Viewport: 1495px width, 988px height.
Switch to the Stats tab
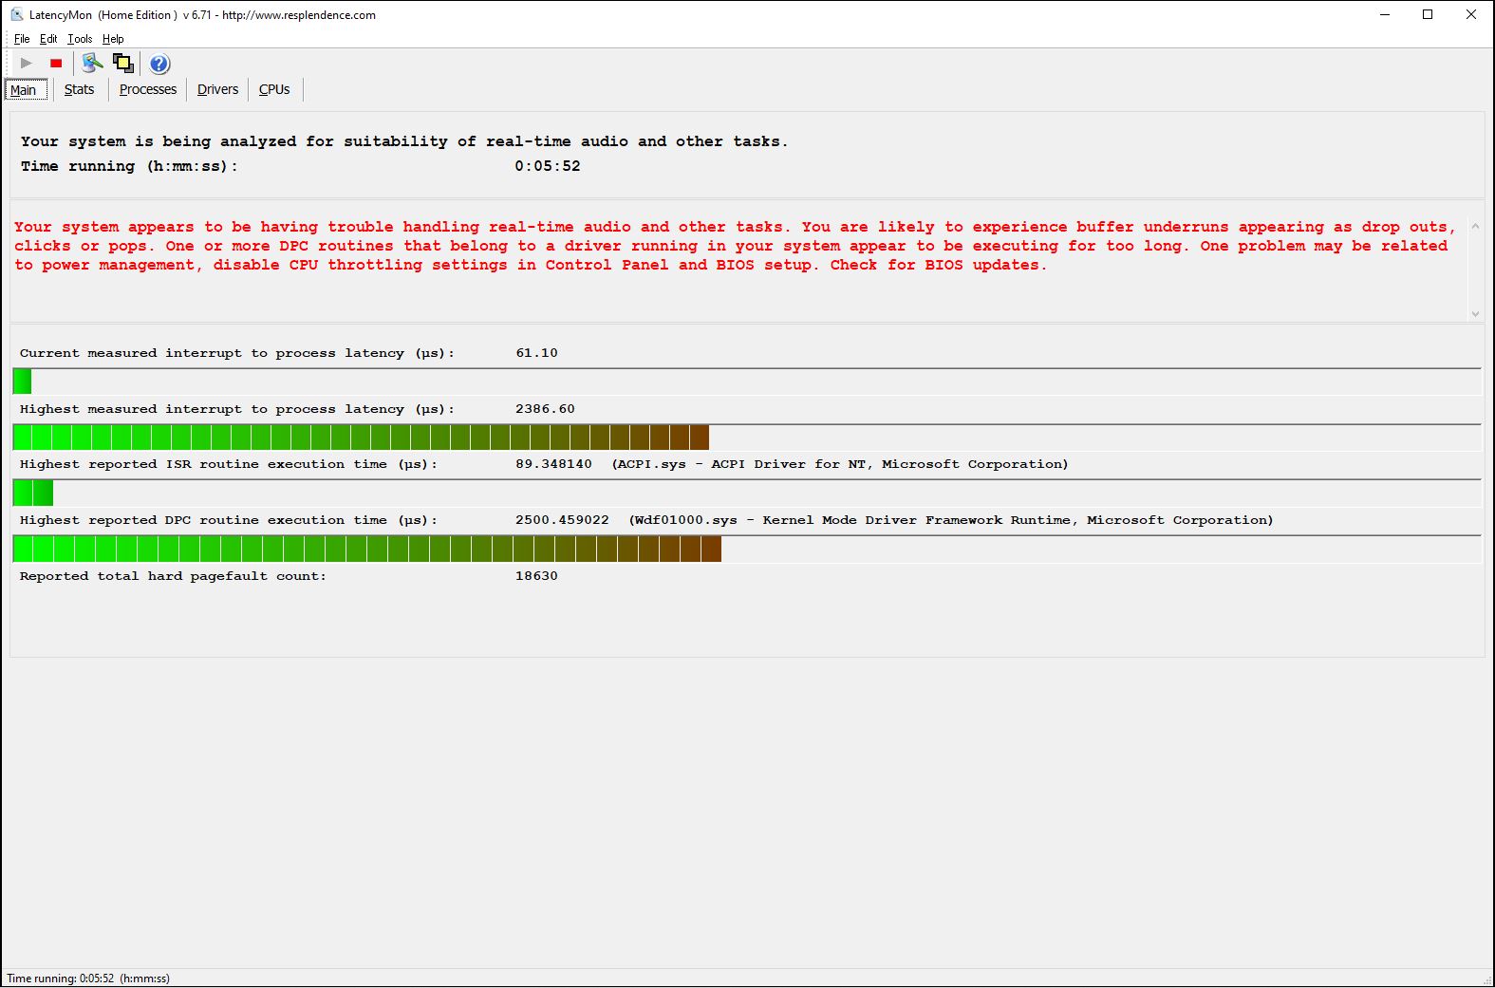point(80,89)
